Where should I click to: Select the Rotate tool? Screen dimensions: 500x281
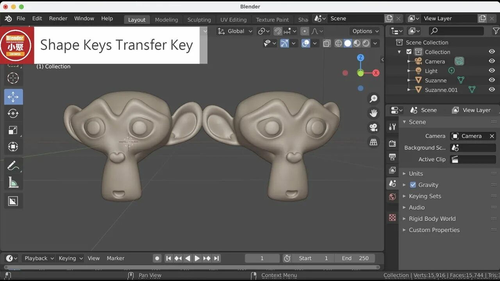[x=13, y=114]
